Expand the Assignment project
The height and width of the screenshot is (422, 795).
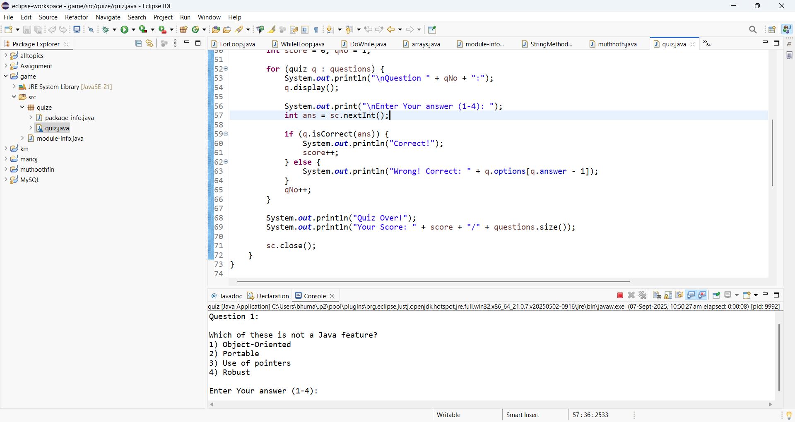(x=5, y=66)
